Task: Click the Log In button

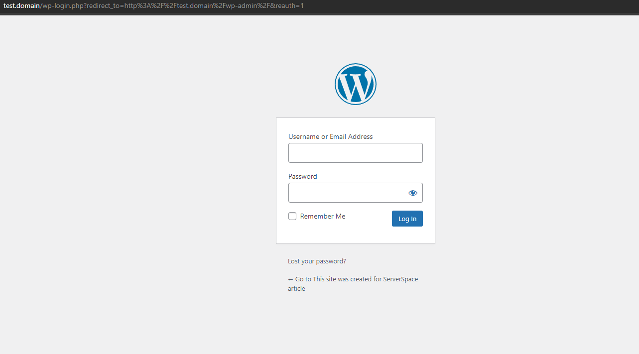Action: pyautogui.click(x=407, y=219)
